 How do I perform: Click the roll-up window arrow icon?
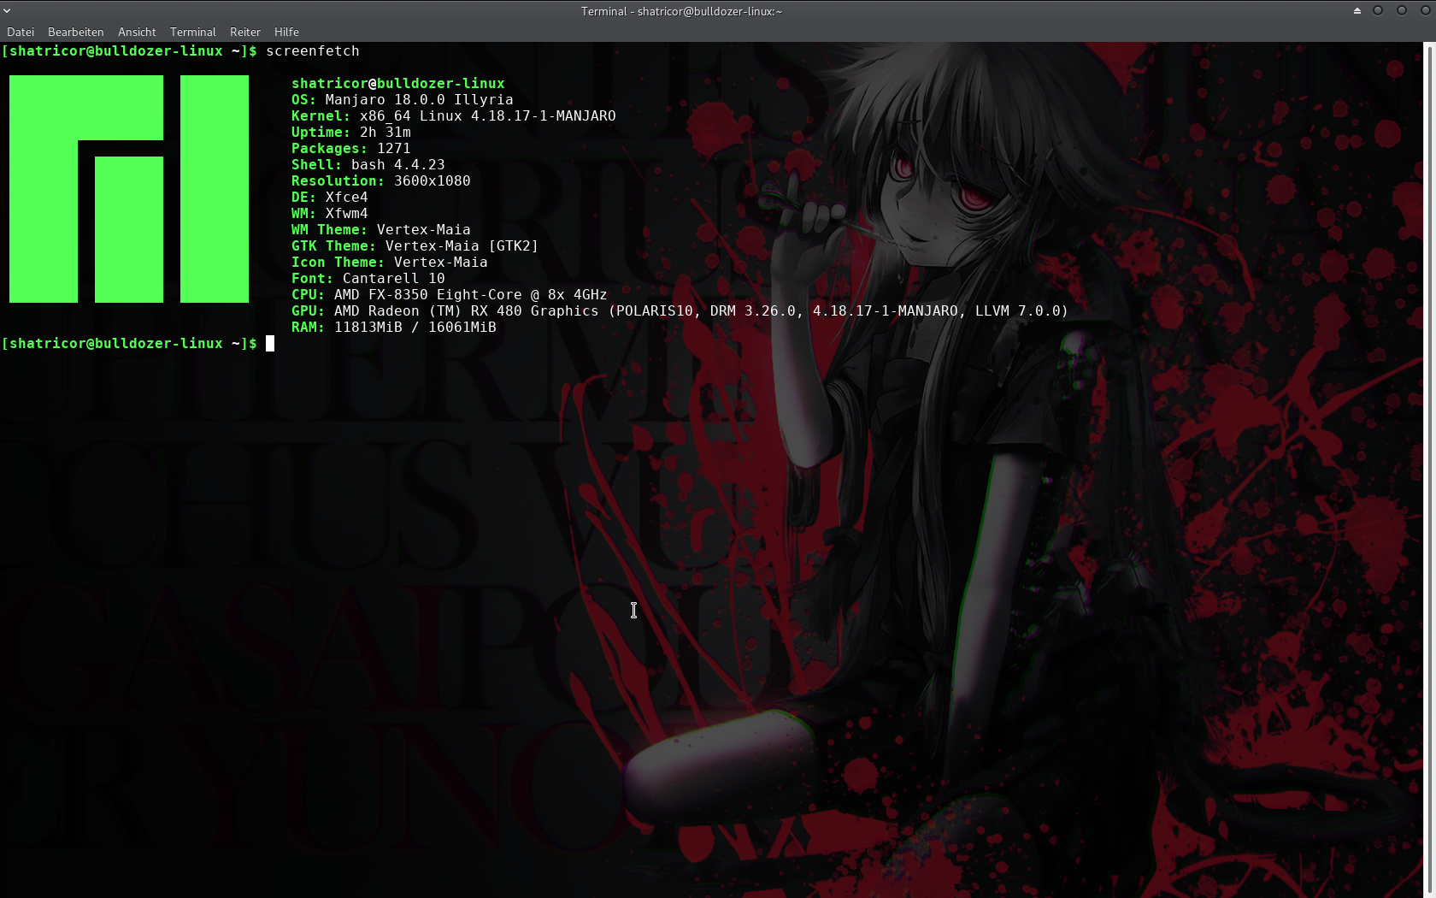pyautogui.click(x=1357, y=11)
